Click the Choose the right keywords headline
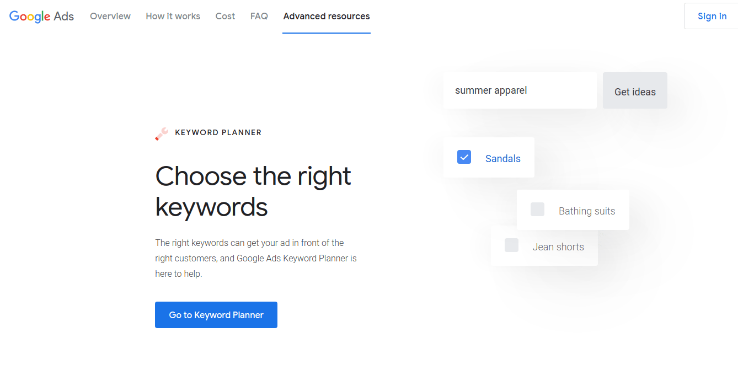Image resolution: width=738 pixels, height=386 pixels. 253,191
